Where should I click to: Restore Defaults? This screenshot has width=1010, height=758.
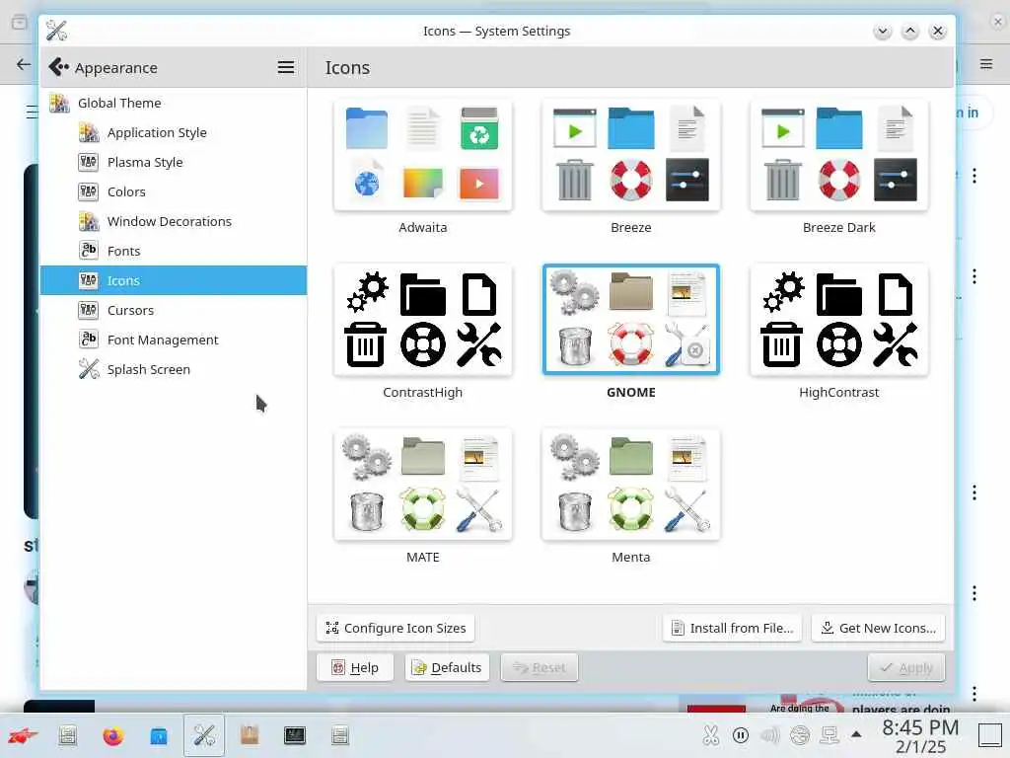[447, 668]
